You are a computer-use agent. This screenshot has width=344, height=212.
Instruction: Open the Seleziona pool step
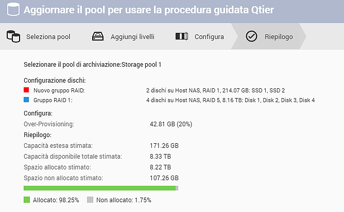[48, 37]
